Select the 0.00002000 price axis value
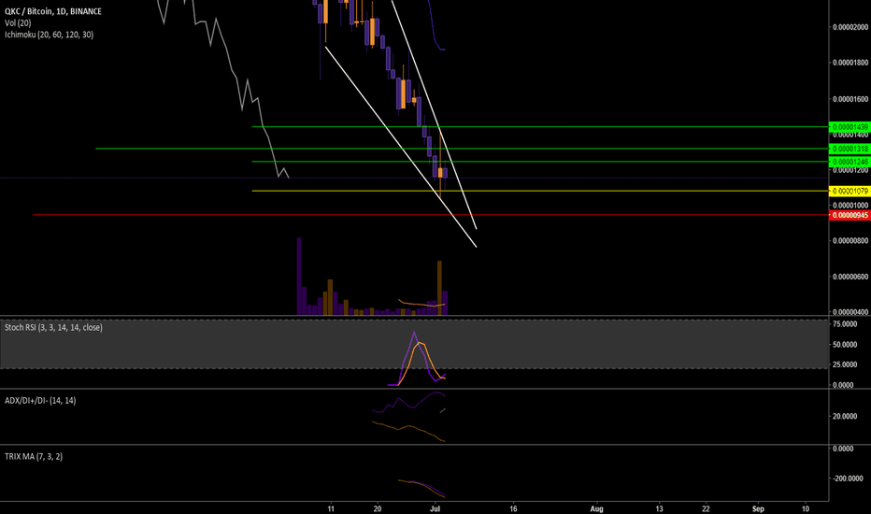871x514 pixels. (850, 27)
